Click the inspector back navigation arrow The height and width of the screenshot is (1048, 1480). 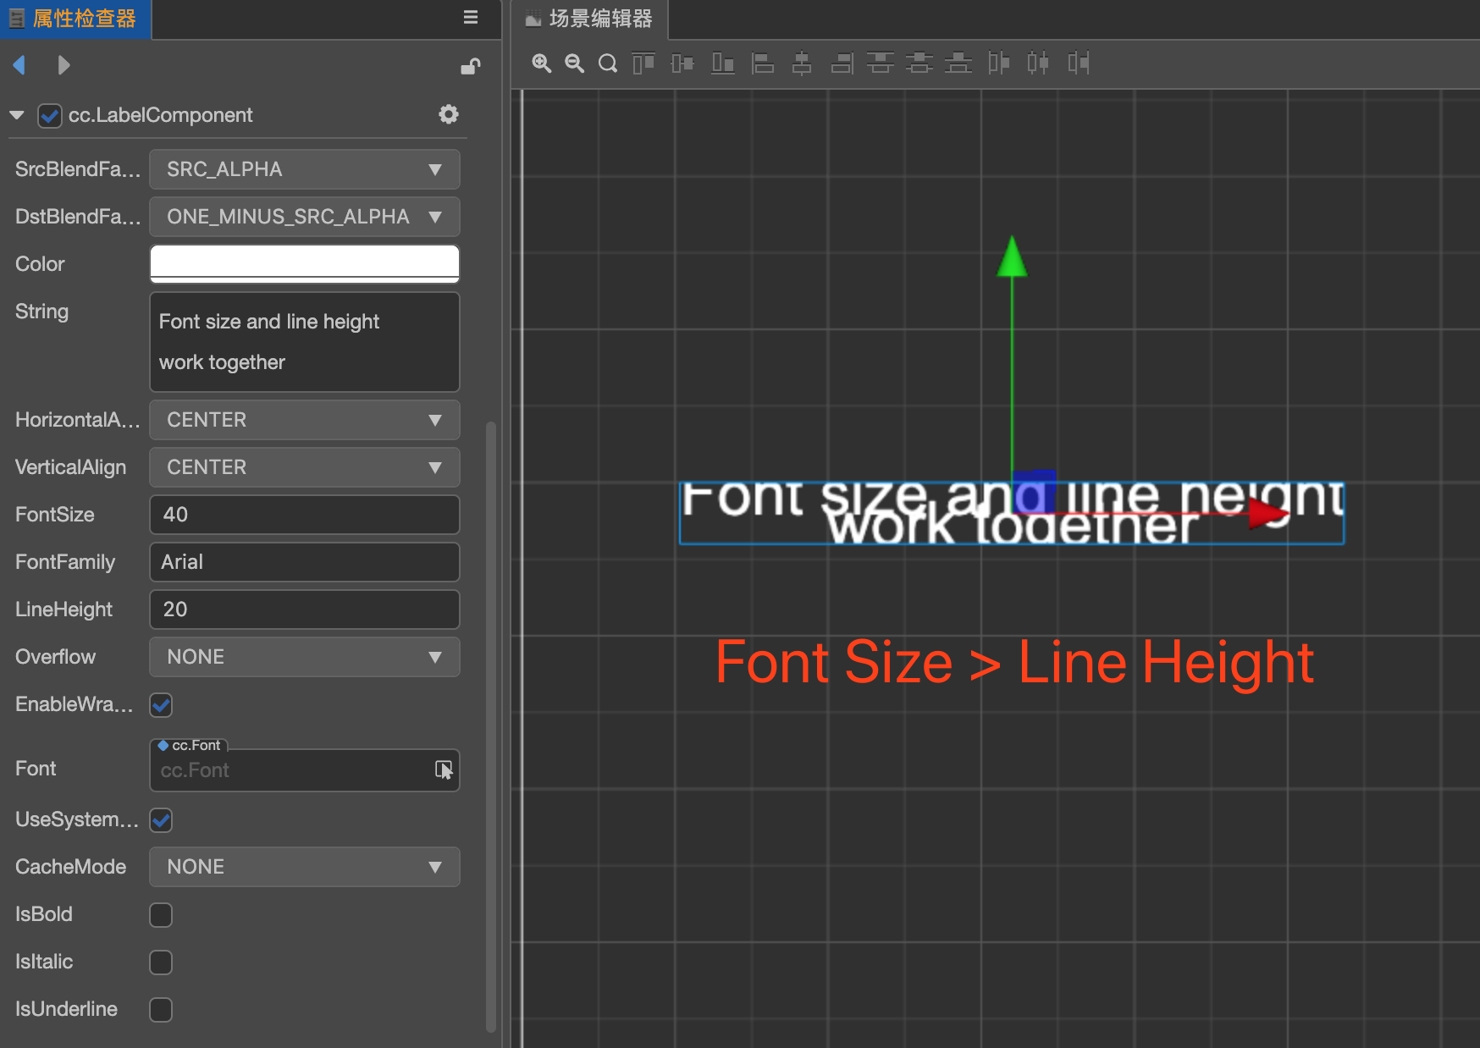[19, 65]
